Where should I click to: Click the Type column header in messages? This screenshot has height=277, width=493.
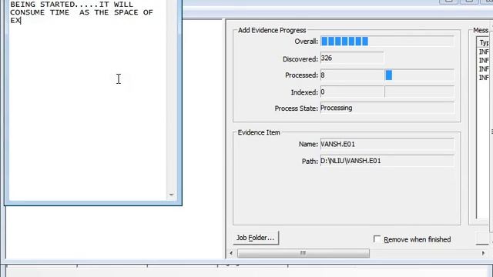(x=484, y=43)
